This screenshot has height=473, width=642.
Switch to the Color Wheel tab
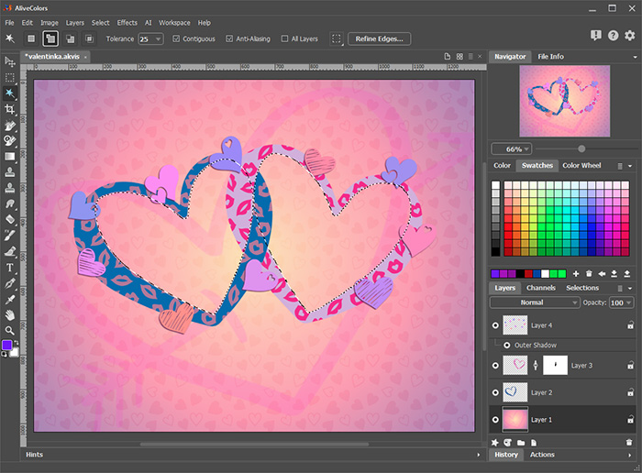(581, 165)
